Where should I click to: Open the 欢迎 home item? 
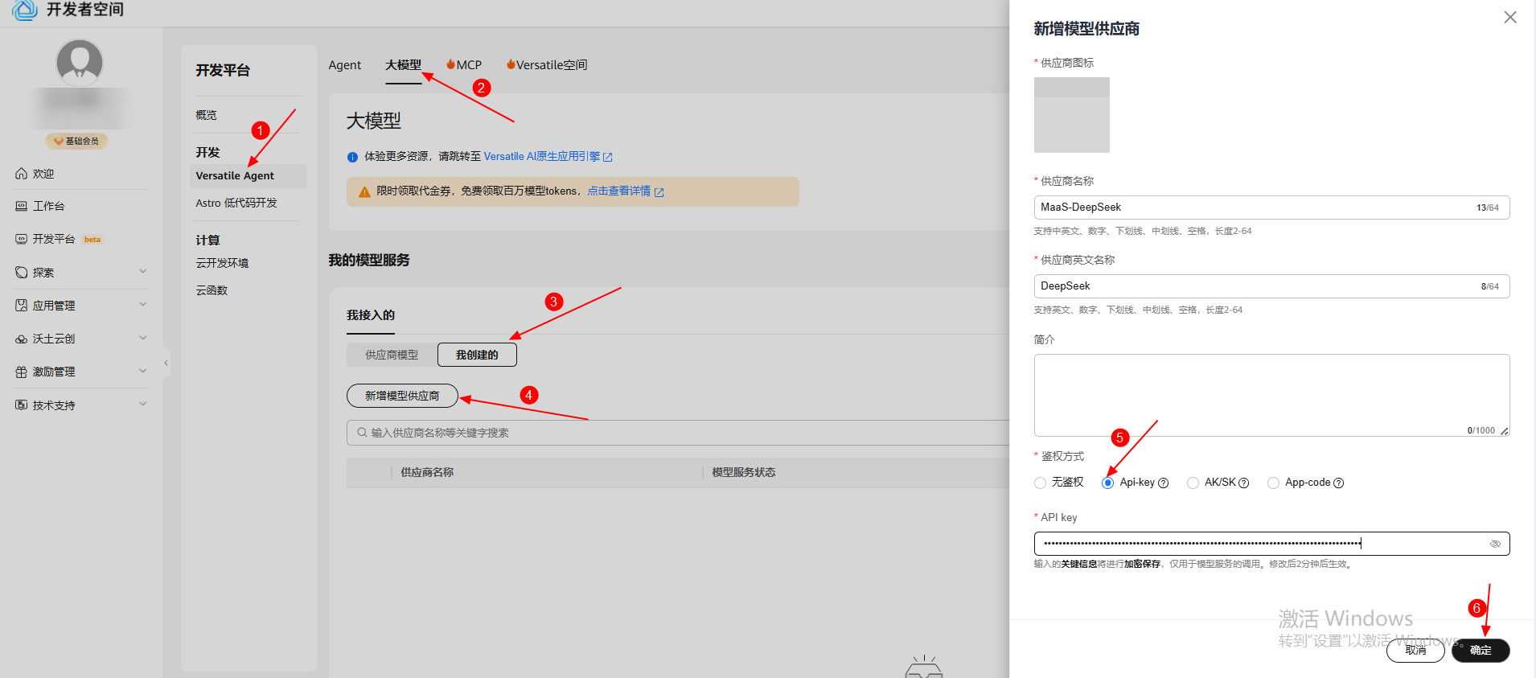[43, 174]
